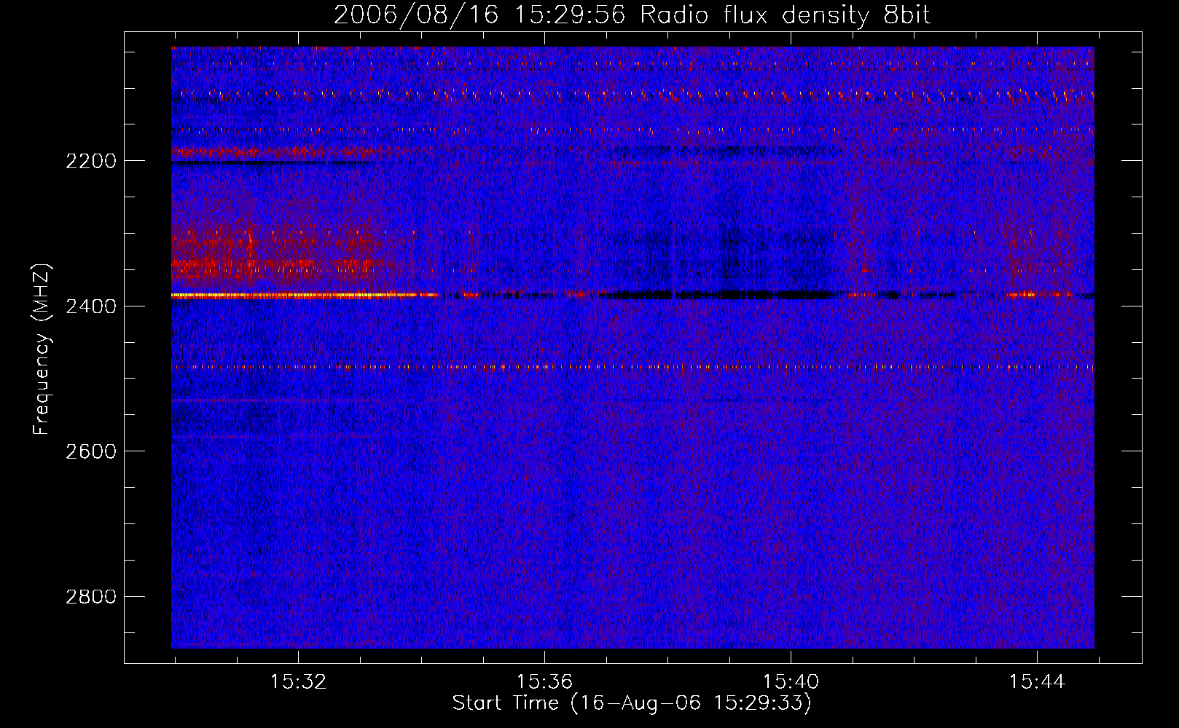This screenshot has height=728, width=1179.
Task: Click the 15:36 time tick label
Action: [544, 682]
